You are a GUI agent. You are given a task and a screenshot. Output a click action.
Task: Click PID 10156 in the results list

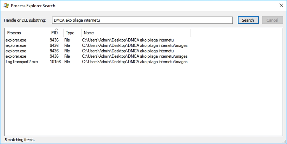coord(55,62)
